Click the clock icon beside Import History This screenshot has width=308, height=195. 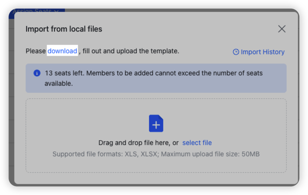pyautogui.click(x=236, y=52)
